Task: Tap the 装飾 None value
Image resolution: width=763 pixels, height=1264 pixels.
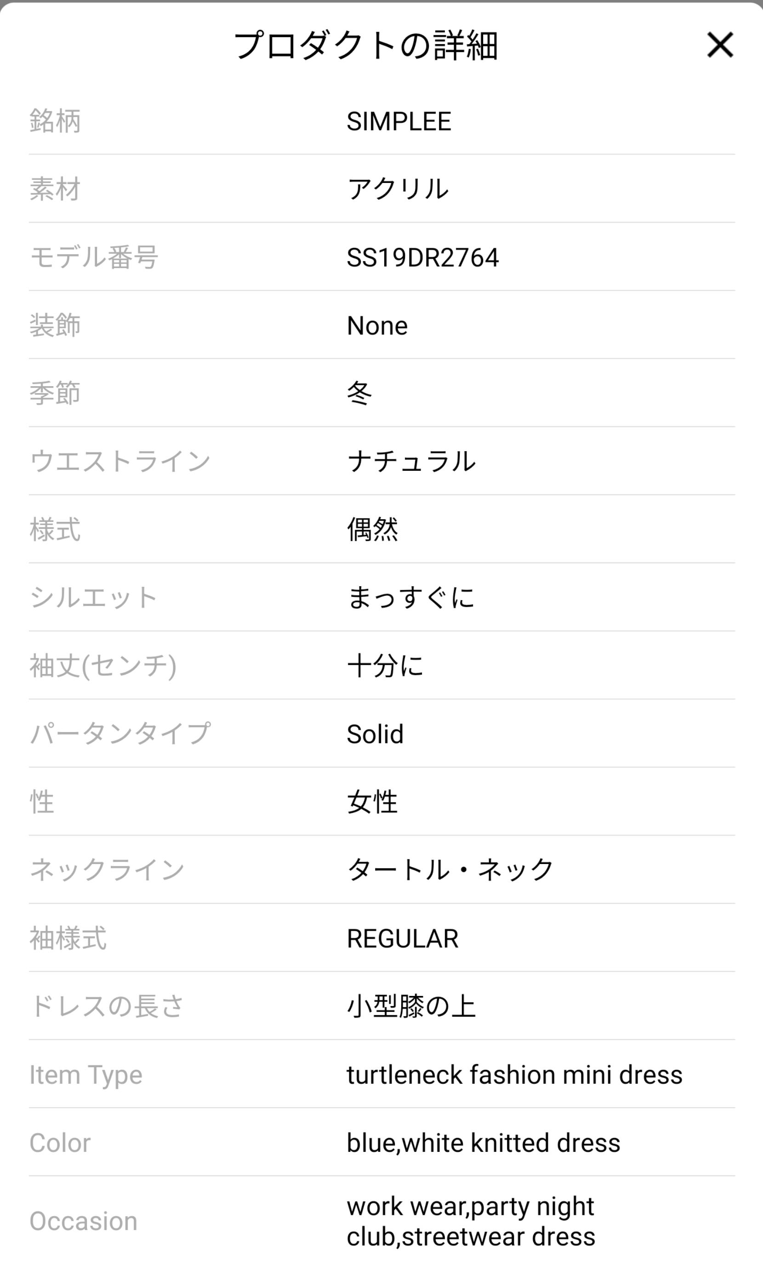Action: 377,326
